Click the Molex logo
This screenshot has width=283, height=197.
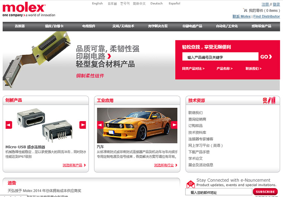(x=29, y=9)
